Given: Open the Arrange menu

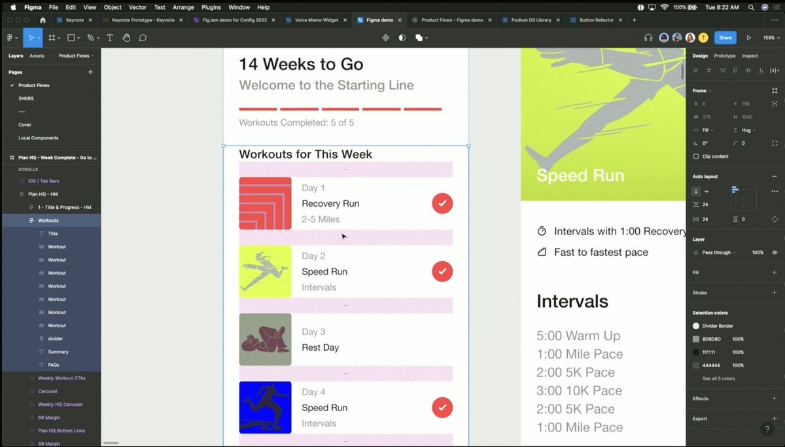Looking at the screenshot, I should [183, 7].
